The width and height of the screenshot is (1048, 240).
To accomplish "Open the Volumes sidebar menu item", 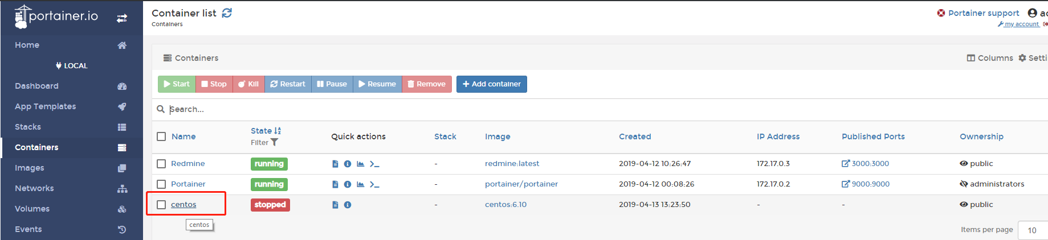I will (x=32, y=209).
